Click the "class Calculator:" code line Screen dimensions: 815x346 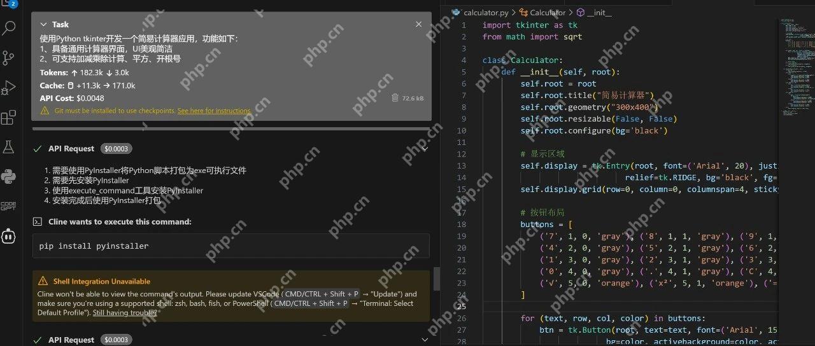pos(523,60)
